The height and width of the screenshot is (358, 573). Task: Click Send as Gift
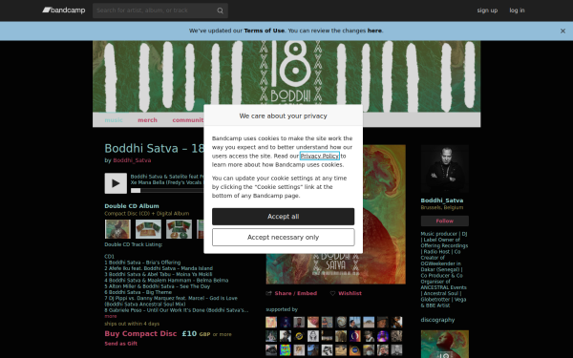click(121, 344)
